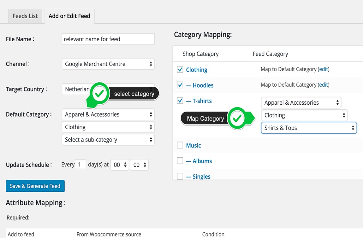363x238 pixels.
Task: Check the Music category checkbox
Action: click(180, 145)
